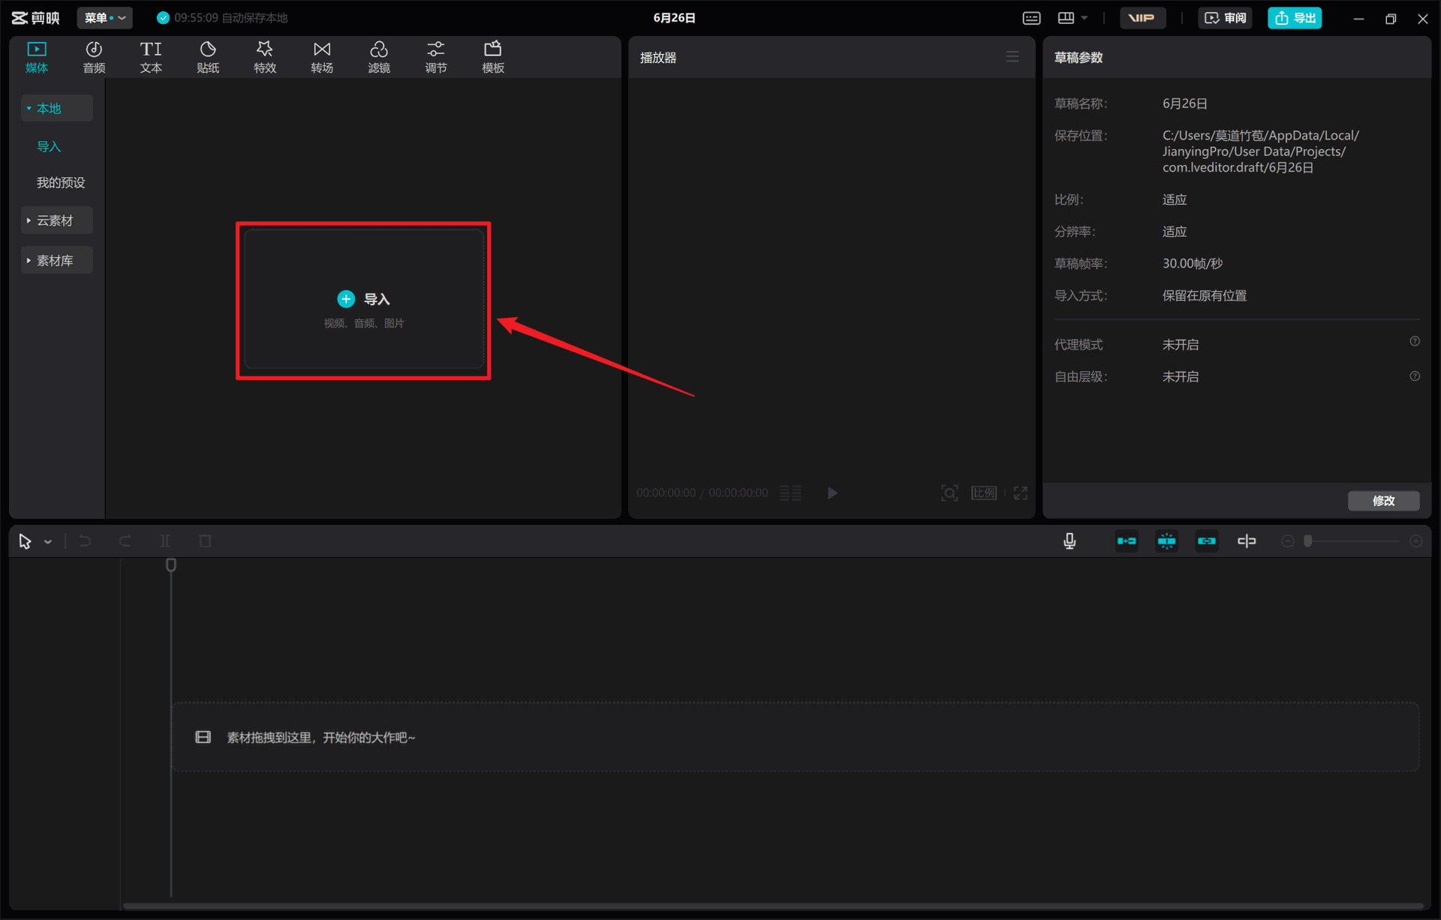Click the auto-save status check icon

point(163,18)
